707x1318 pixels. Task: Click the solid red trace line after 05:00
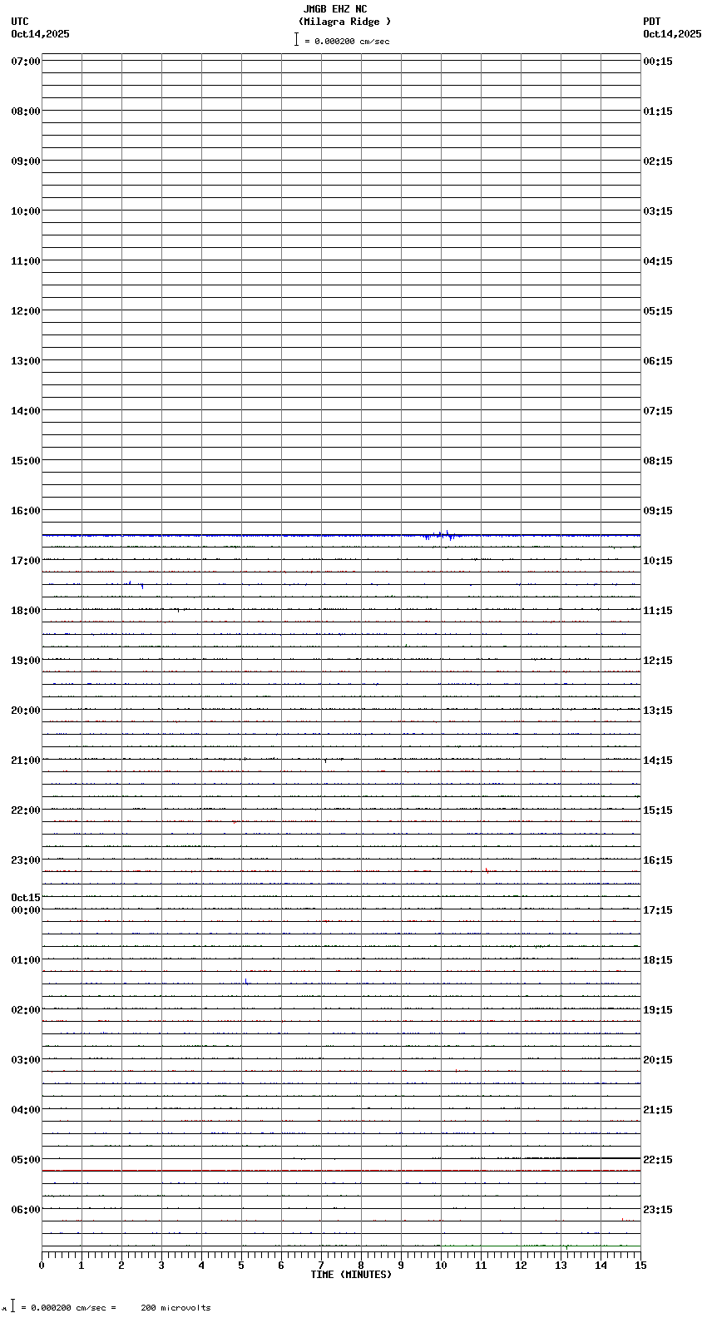click(x=341, y=1171)
